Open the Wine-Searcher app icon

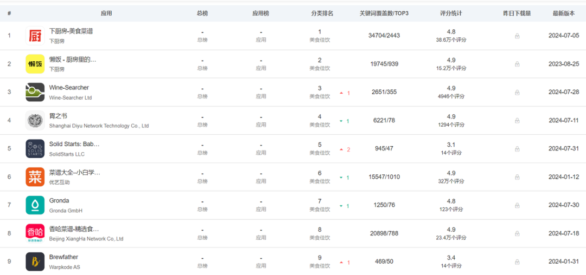(x=35, y=92)
